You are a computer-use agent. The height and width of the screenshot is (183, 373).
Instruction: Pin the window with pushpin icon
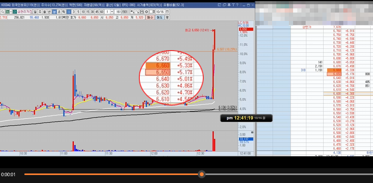[229, 5]
